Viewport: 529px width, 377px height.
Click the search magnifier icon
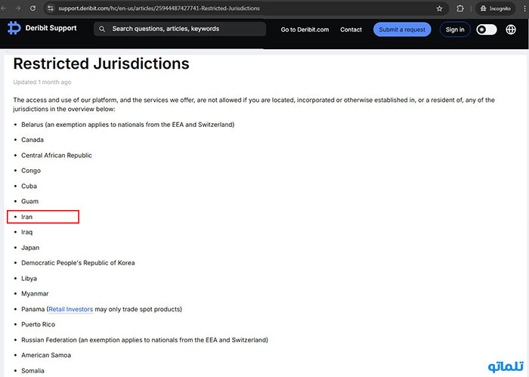[x=102, y=29]
